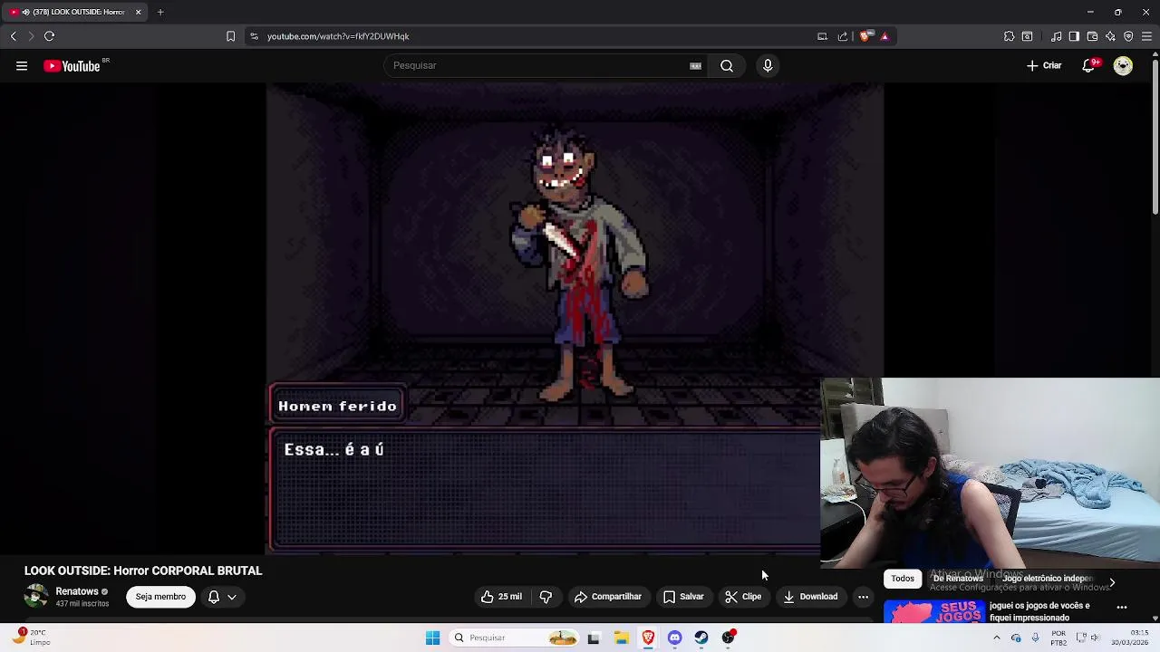Image resolution: width=1160 pixels, height=652 pixels.
Task: Create a Clipe from the video
Action: click(x=743, y=597)
